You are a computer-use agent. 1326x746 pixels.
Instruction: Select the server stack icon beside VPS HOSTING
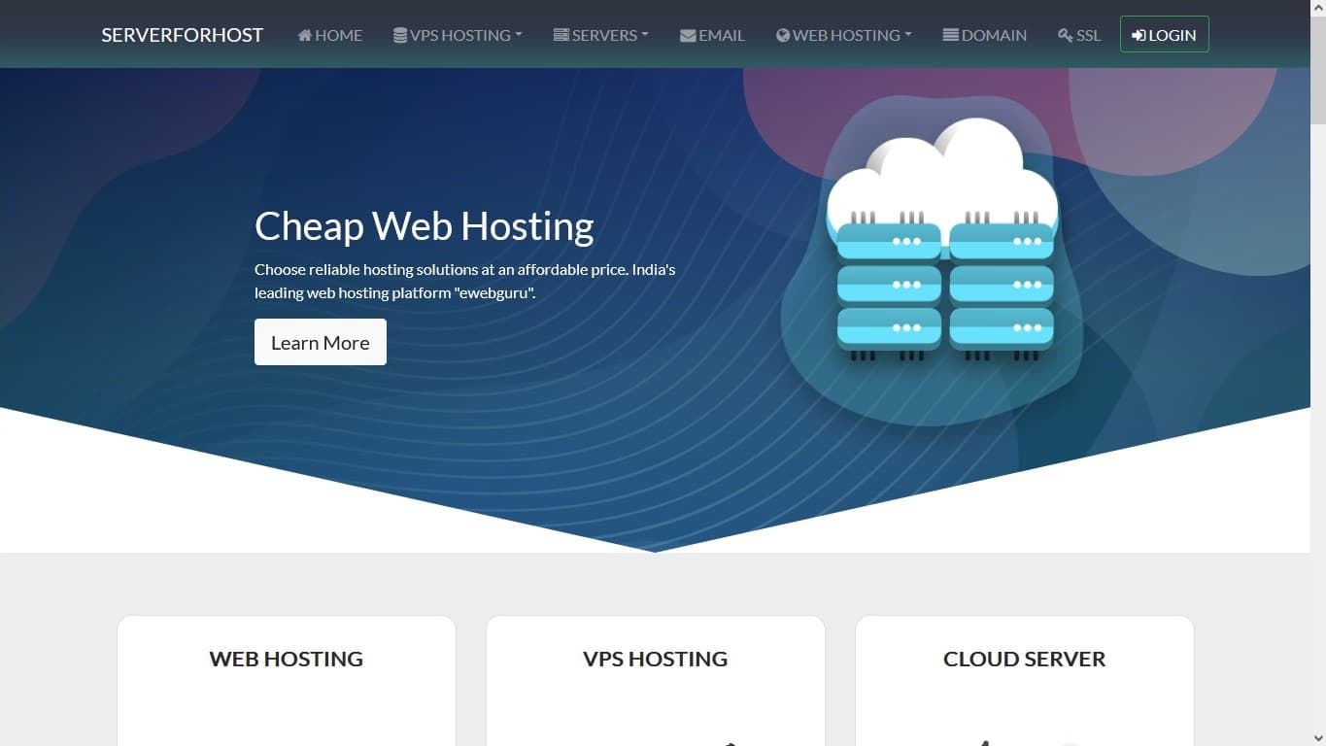point(398,35)
